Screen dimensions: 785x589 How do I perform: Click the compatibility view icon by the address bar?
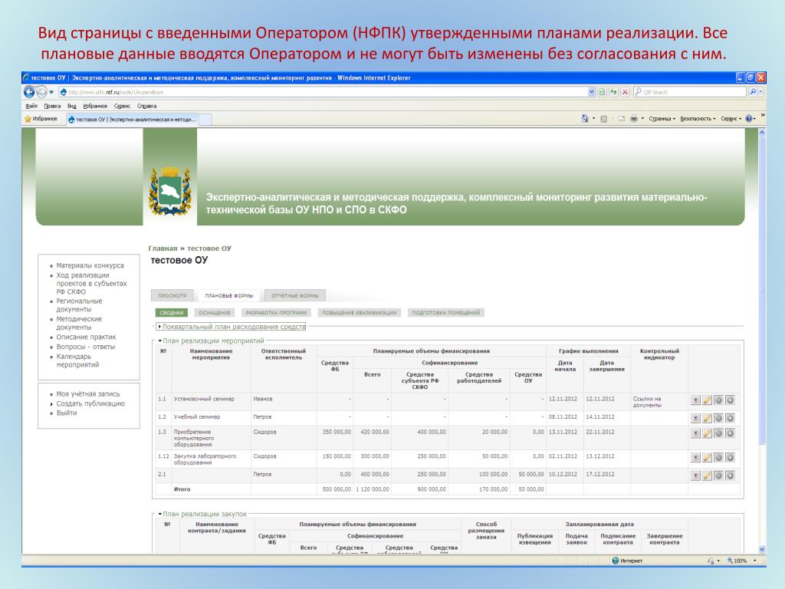pyautogui.click(x=603, y=92)
